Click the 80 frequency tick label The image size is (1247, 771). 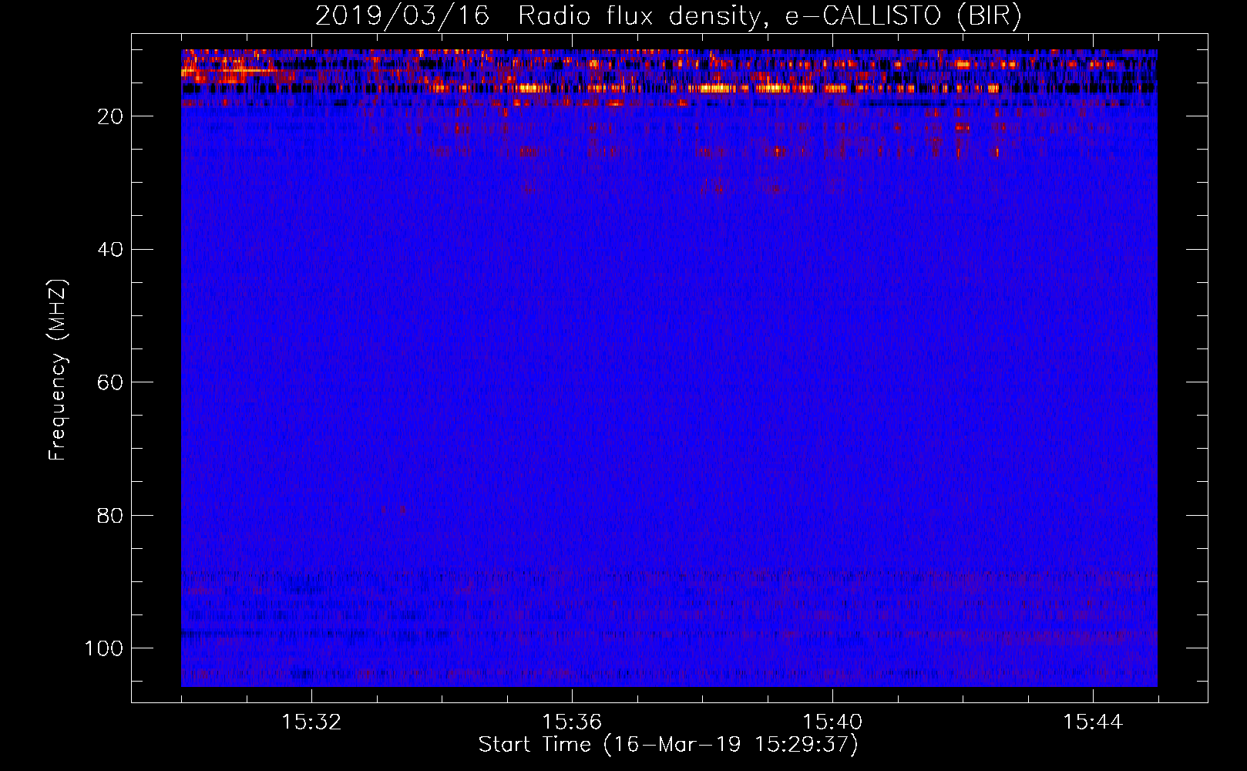[x=110, y=516]
